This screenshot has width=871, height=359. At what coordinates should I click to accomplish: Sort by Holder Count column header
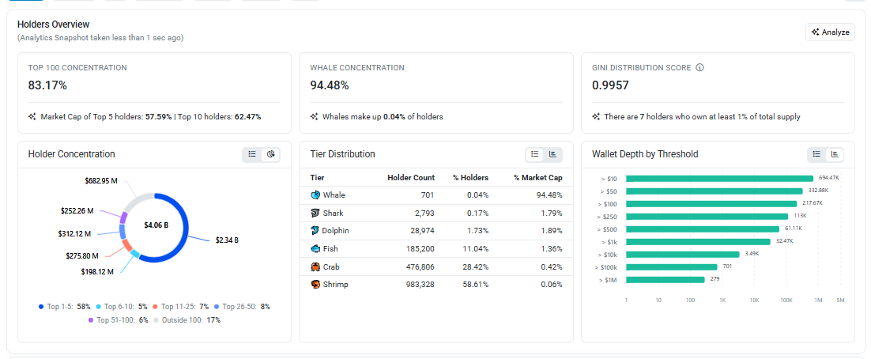411,178
